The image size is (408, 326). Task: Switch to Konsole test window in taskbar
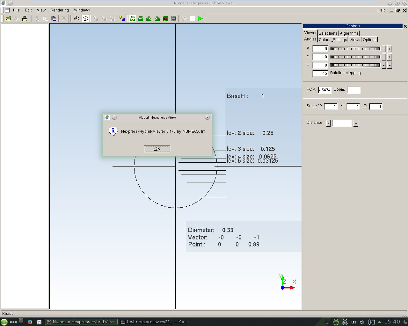tap(155, 322)
